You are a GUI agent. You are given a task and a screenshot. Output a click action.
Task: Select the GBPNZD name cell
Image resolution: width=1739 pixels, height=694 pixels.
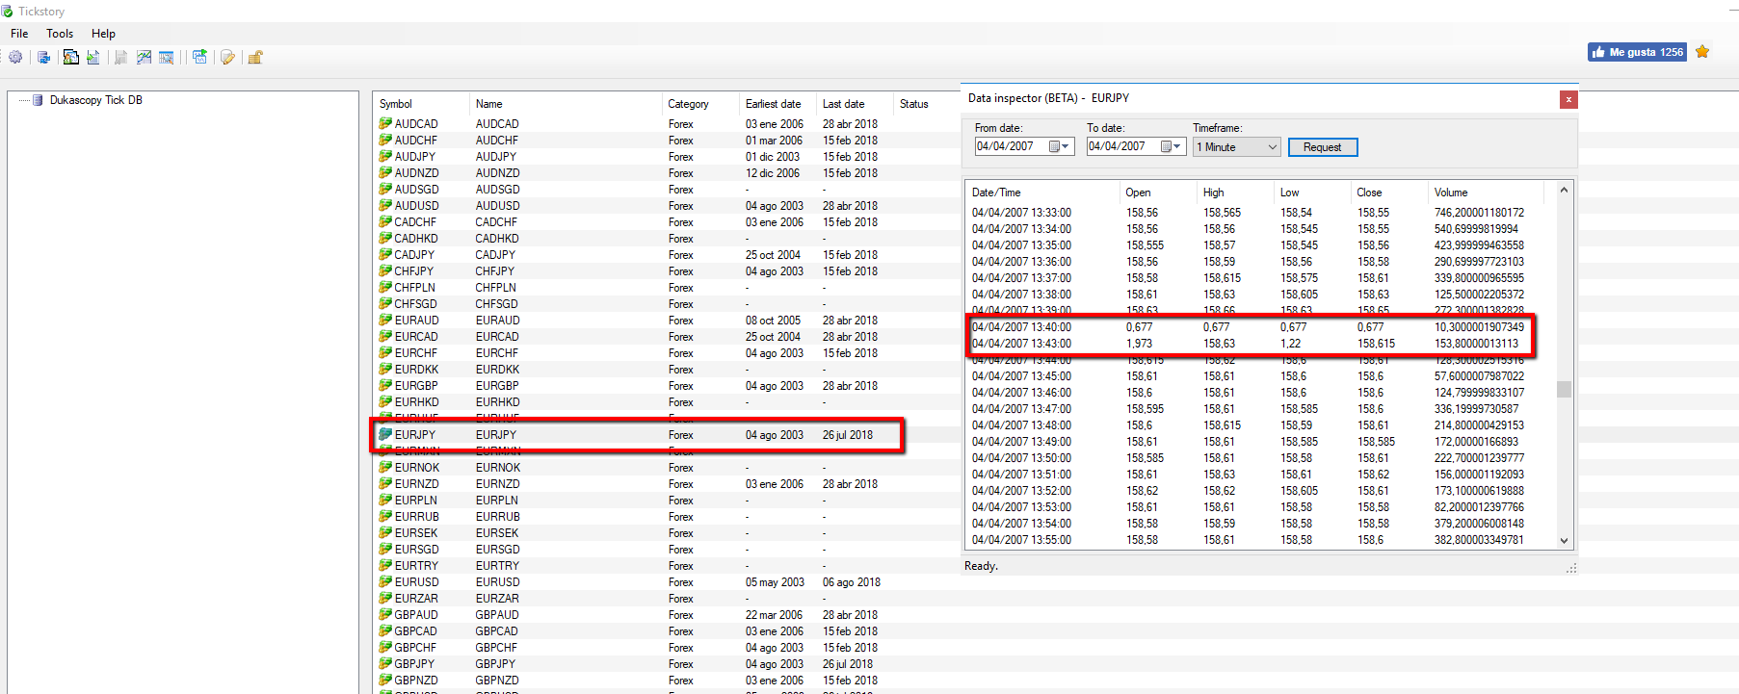coord(497,681)
